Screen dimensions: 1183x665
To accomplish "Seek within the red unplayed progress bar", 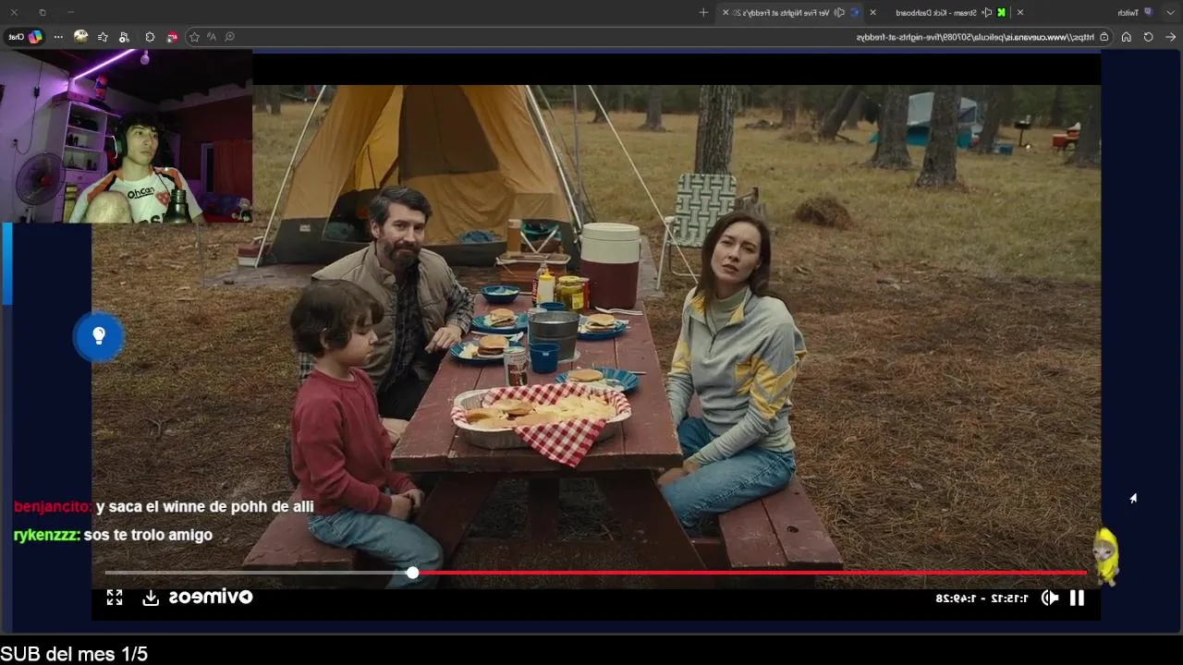I will [750, 573].
